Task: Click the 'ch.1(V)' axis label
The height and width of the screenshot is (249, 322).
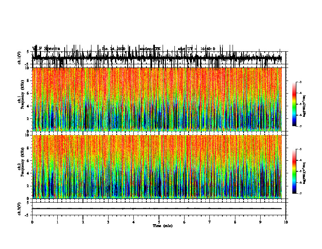Action: [20, 58]
